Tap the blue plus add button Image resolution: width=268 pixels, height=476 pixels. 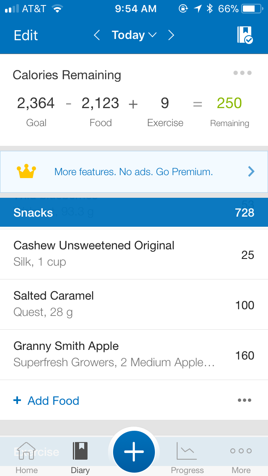click(x=134, y=452)
